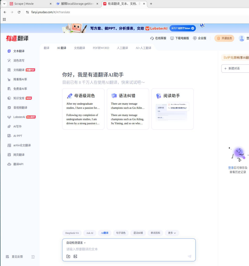Select the 句子润色 chip
Screen dimensions: 249x266
pyautogui.click(x=121, y=233)
